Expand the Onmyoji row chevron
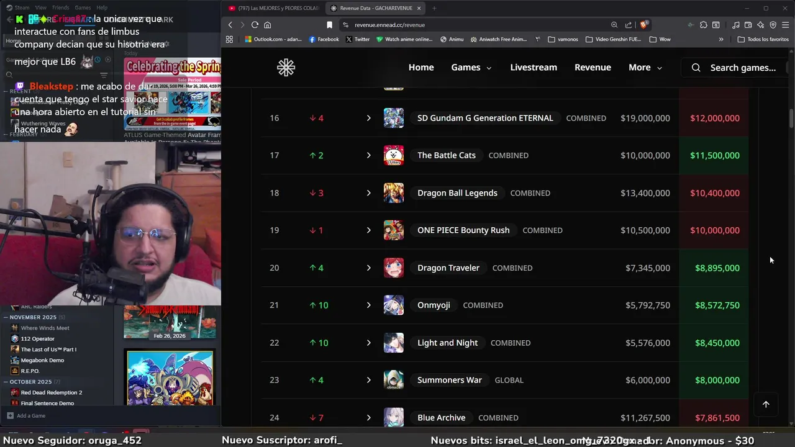The height and width of the screenshot is (447, 795). [x=368, y=305]
